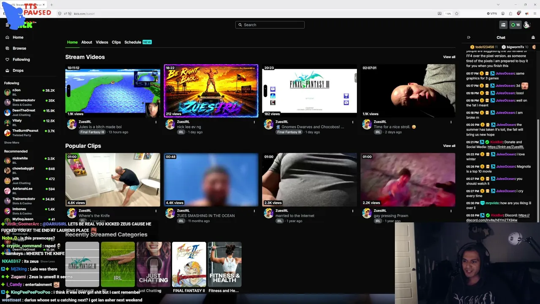Play the 'ZUES SMASHING IN THE OCEAN' clip thumbnail
Viewport: 540px width, 304px height.
tap(211, 179)
